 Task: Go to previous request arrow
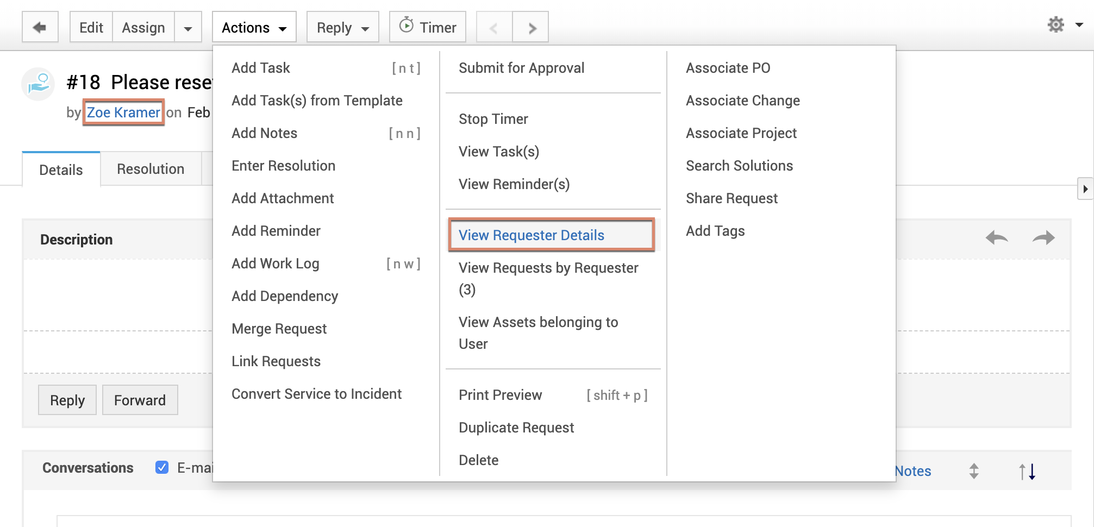click(494, 28)
